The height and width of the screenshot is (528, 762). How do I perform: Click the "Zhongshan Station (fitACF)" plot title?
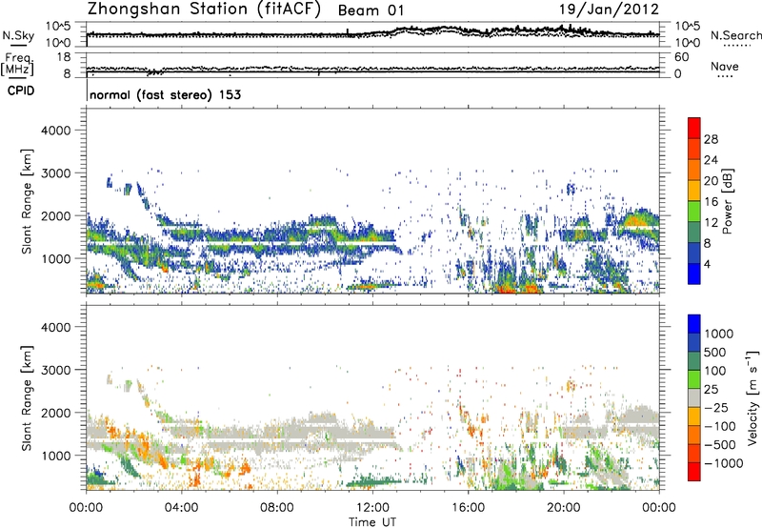click(x=204, y=10)
